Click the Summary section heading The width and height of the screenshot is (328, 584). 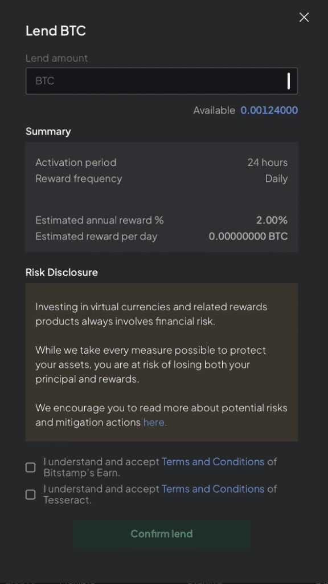pyautogui.click(x=48, y=132)
